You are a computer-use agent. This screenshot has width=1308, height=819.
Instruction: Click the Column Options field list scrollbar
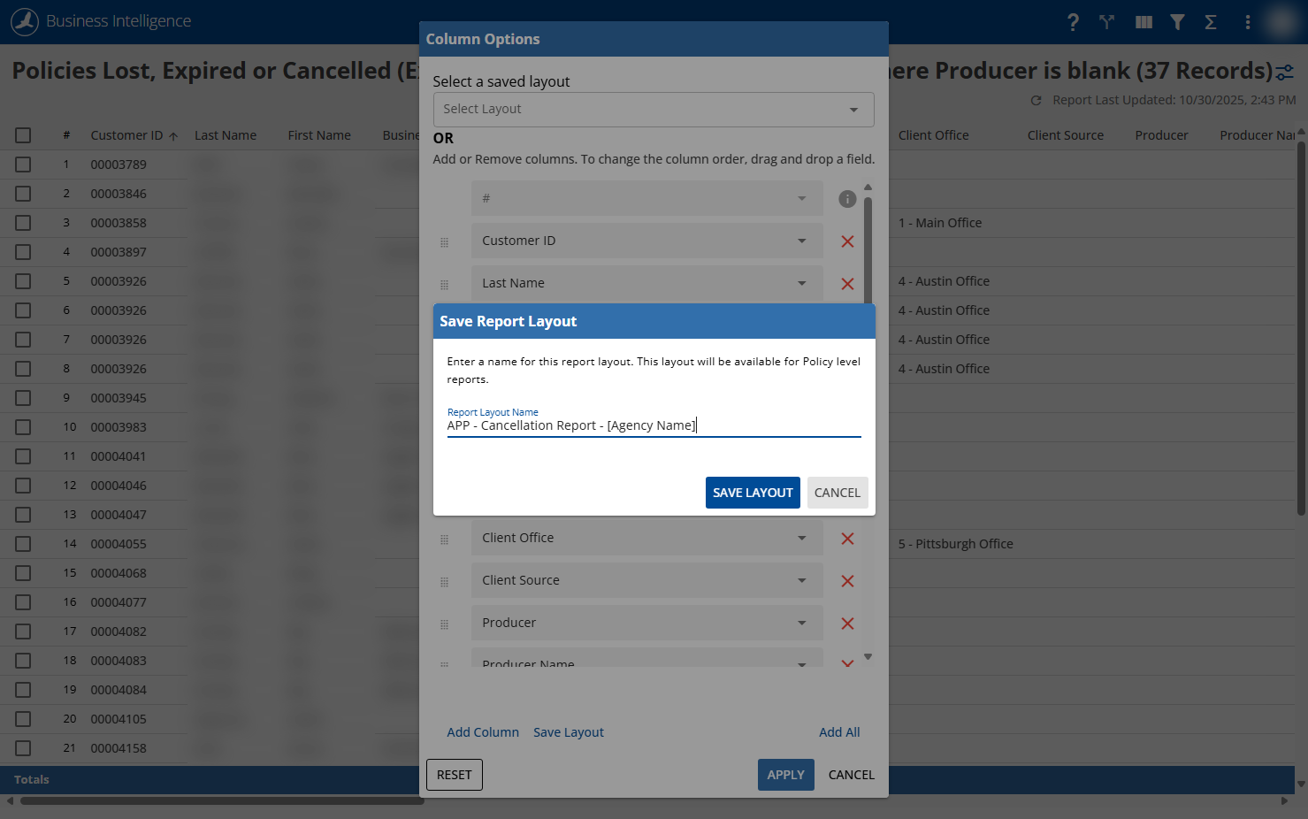tap(868, 250)
